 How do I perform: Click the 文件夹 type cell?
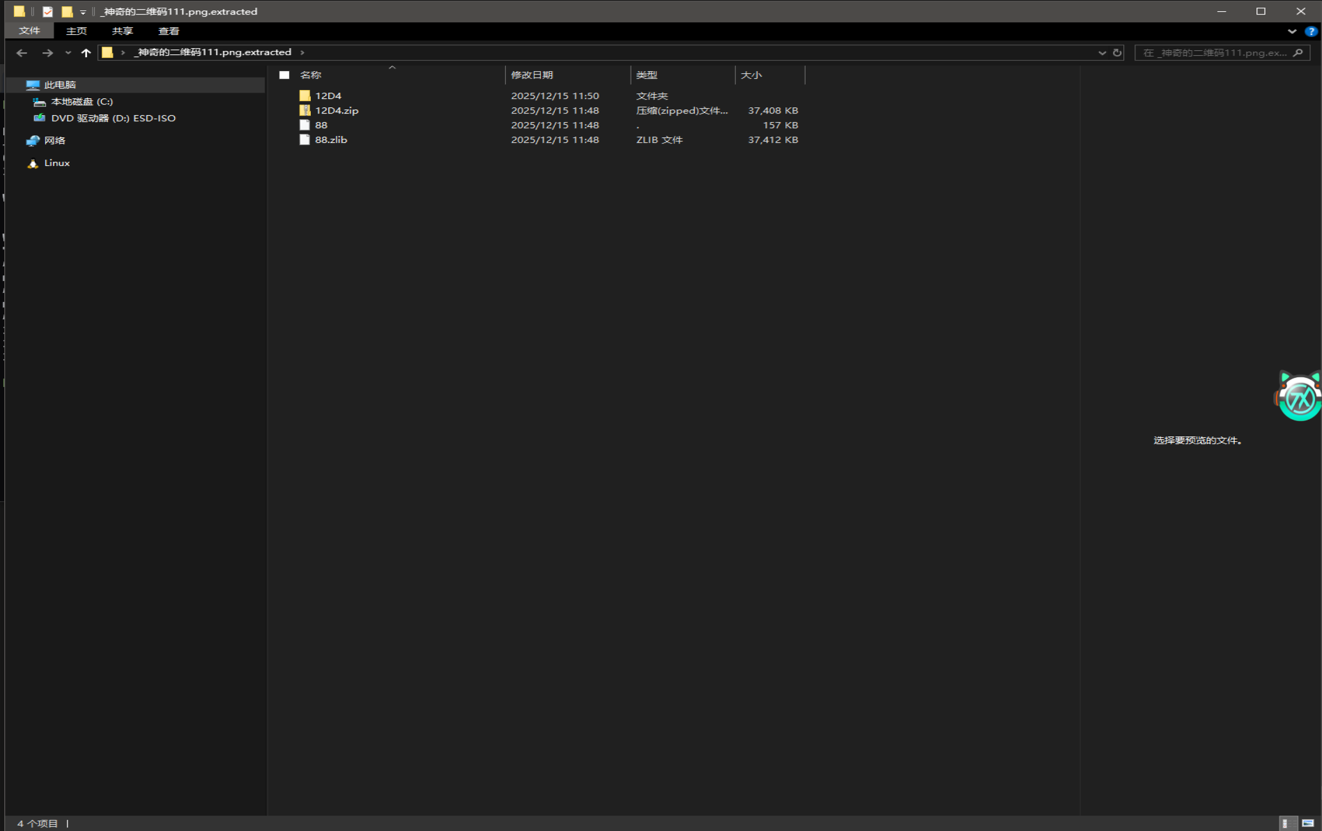coord(652,96)
